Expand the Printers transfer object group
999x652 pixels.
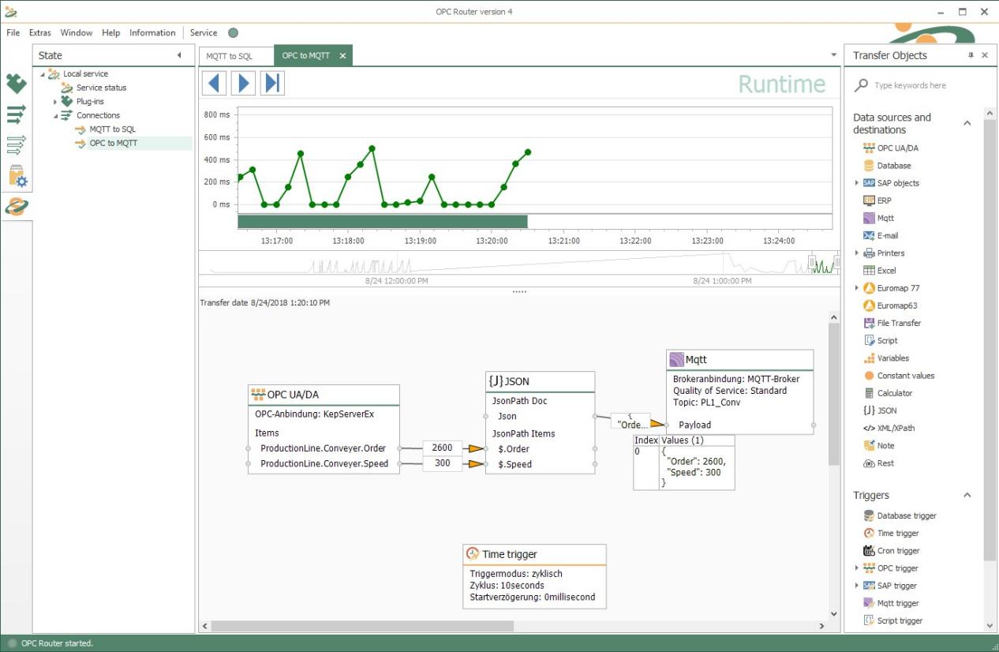point(856,253)
